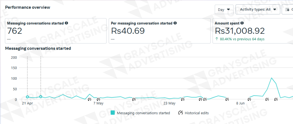Click the chart line peak near 100
Screen dimensions: 293x124
point(272,78)
